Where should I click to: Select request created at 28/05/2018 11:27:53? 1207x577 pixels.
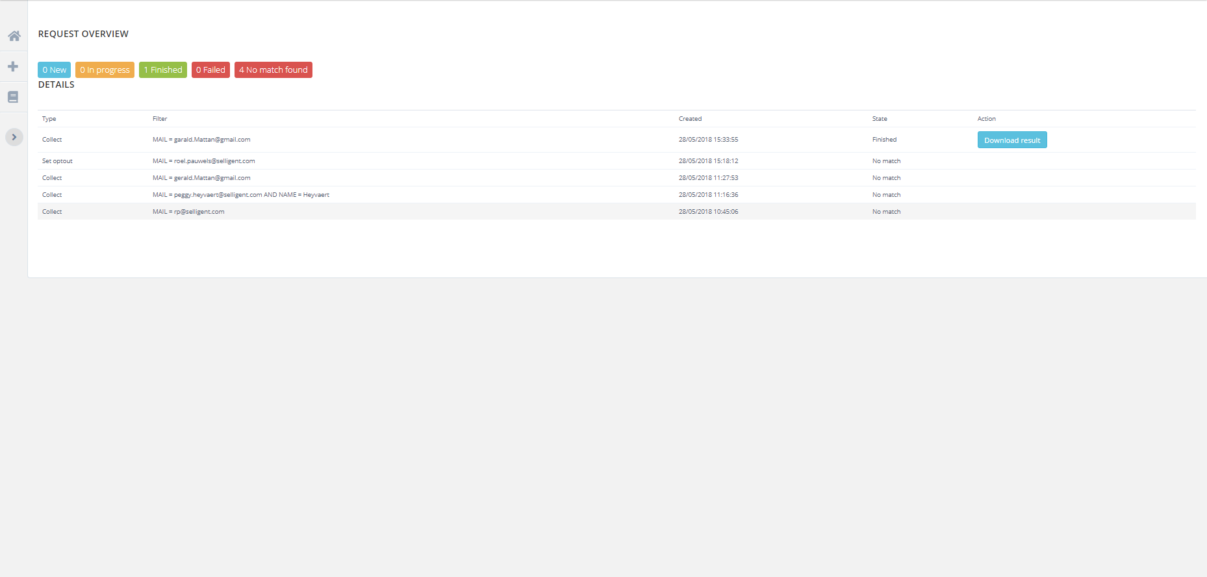pos(708,178)
